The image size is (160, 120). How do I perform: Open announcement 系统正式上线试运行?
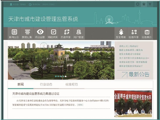tap(129, 46)
